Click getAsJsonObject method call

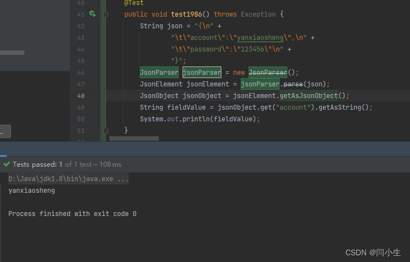[x=308, y=96]
